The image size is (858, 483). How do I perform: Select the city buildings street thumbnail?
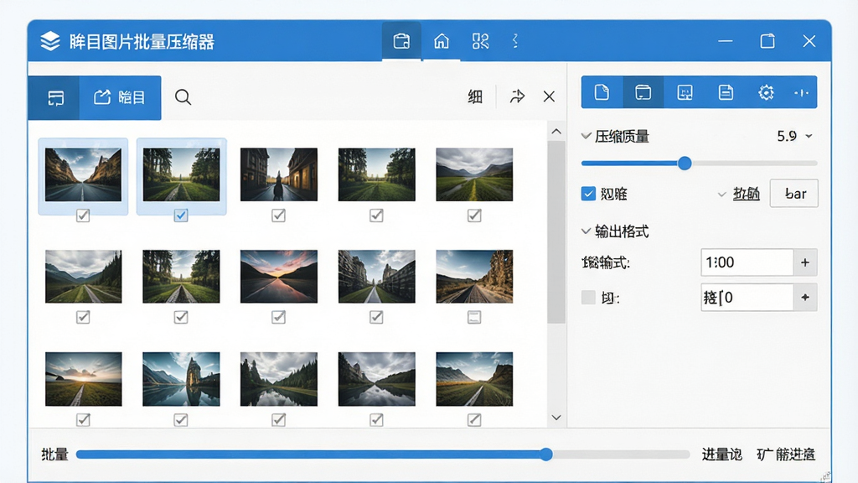coord(376,276)
